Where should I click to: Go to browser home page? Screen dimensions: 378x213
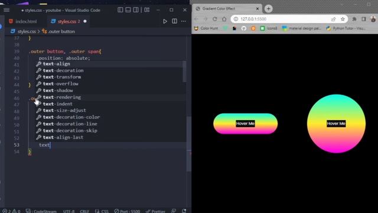click(x=224, y=19)
